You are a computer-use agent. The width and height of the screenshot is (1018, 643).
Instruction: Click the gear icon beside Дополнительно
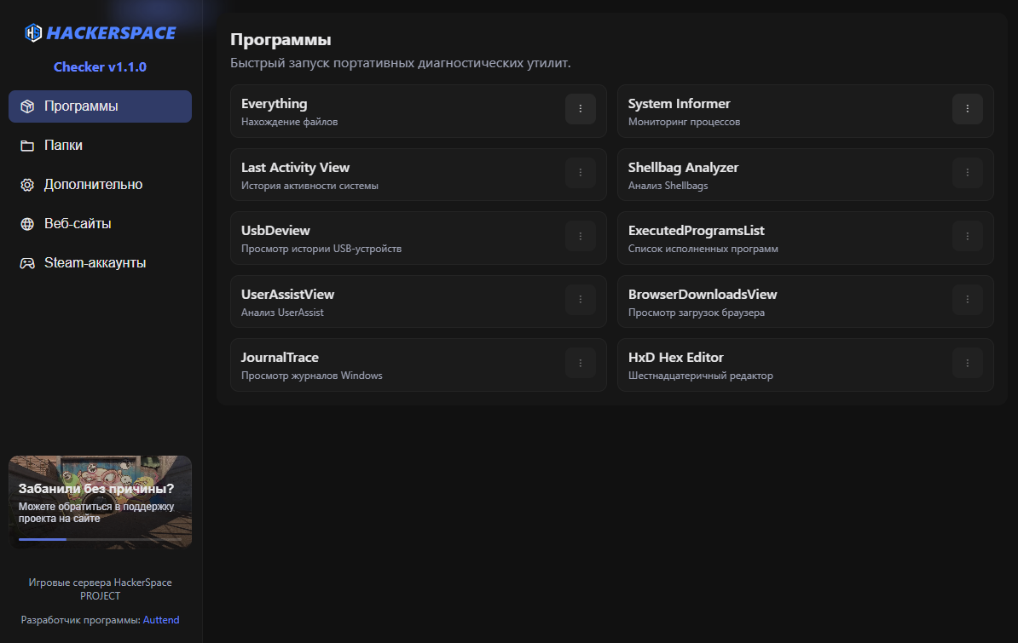pos(27,185)
